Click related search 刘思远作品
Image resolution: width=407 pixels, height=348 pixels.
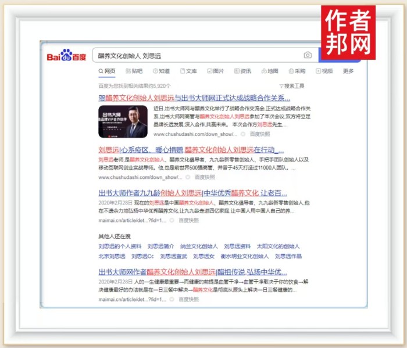(288, 256)
